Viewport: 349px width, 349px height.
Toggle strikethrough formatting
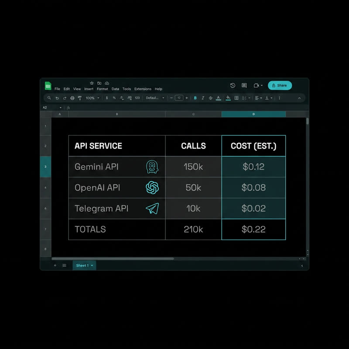pyautogui.click(x=211, y=98)
